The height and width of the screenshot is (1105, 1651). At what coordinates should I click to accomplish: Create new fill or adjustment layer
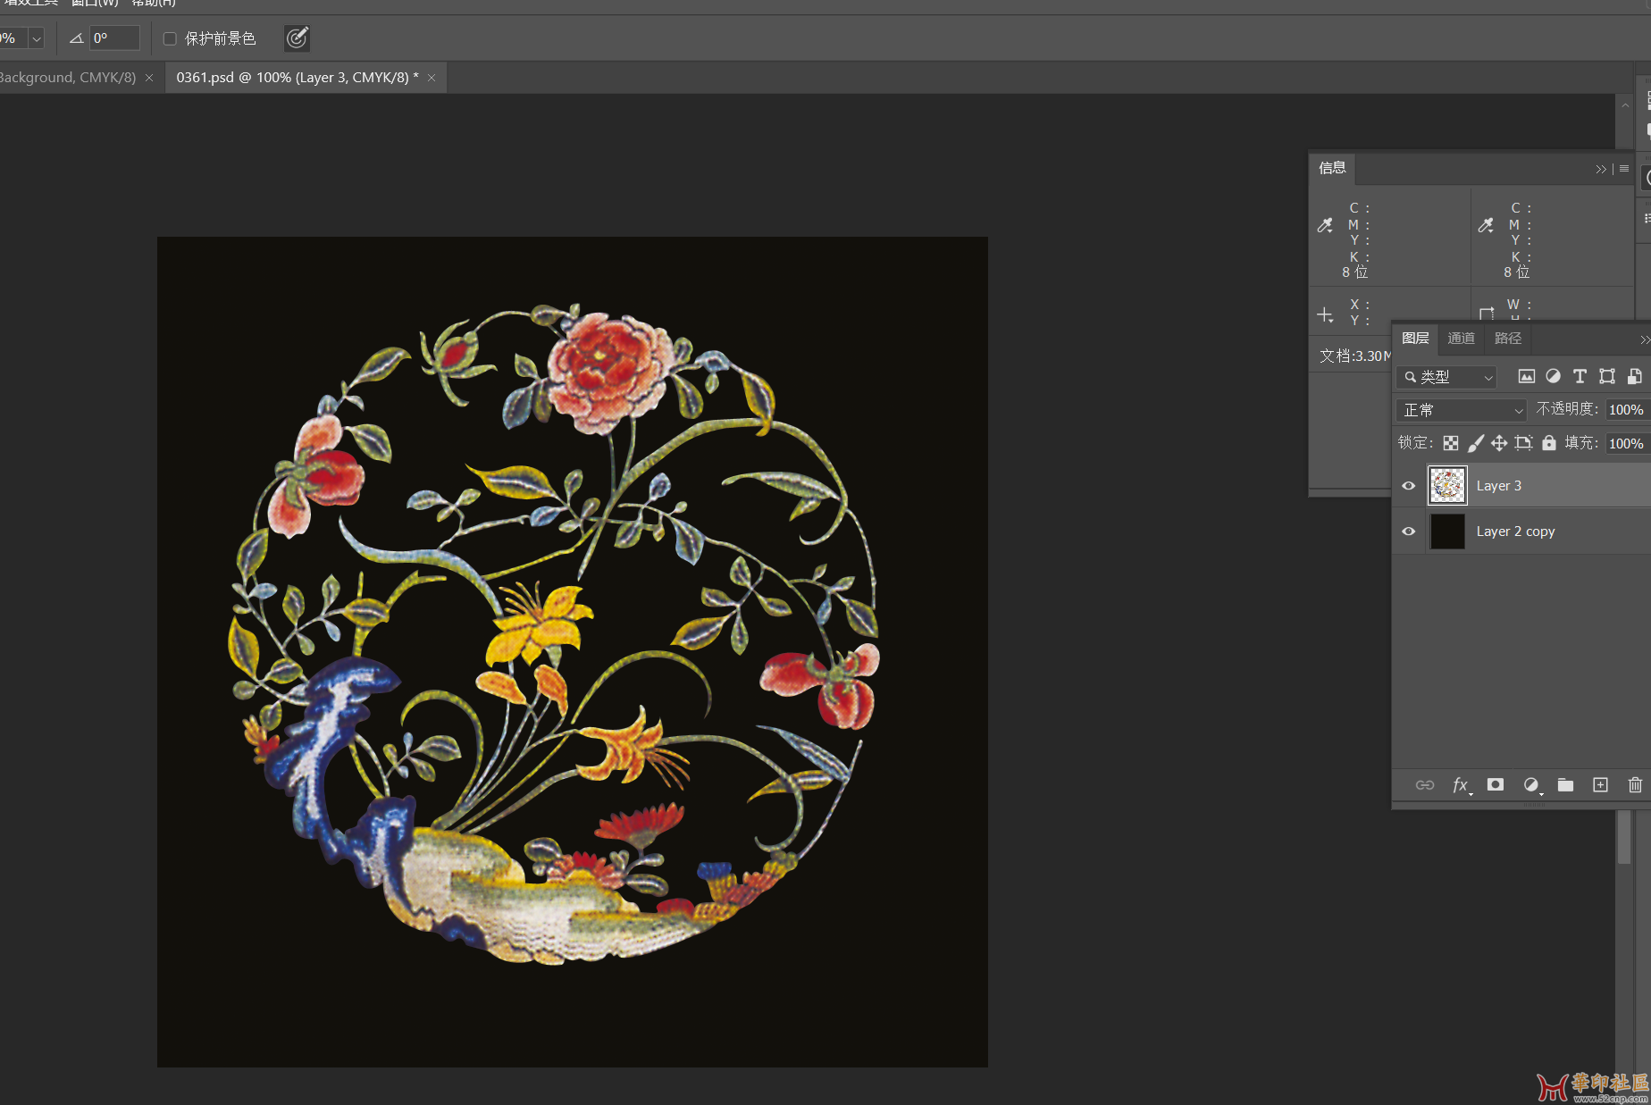[1531, 785]
